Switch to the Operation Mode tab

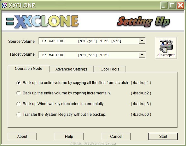28,69
